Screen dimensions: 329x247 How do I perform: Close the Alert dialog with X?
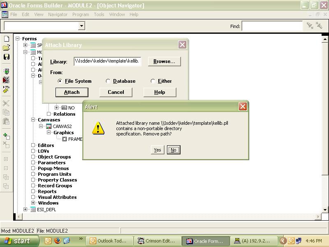[243, 107]
